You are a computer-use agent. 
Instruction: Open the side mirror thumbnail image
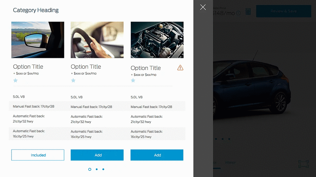pos(38,40)
